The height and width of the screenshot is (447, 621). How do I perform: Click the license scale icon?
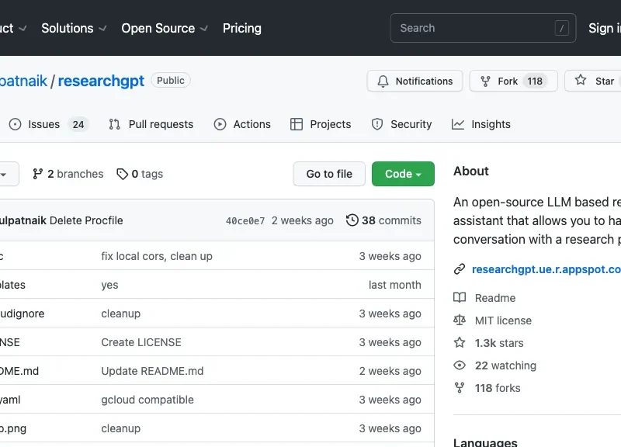click(460, 320)
